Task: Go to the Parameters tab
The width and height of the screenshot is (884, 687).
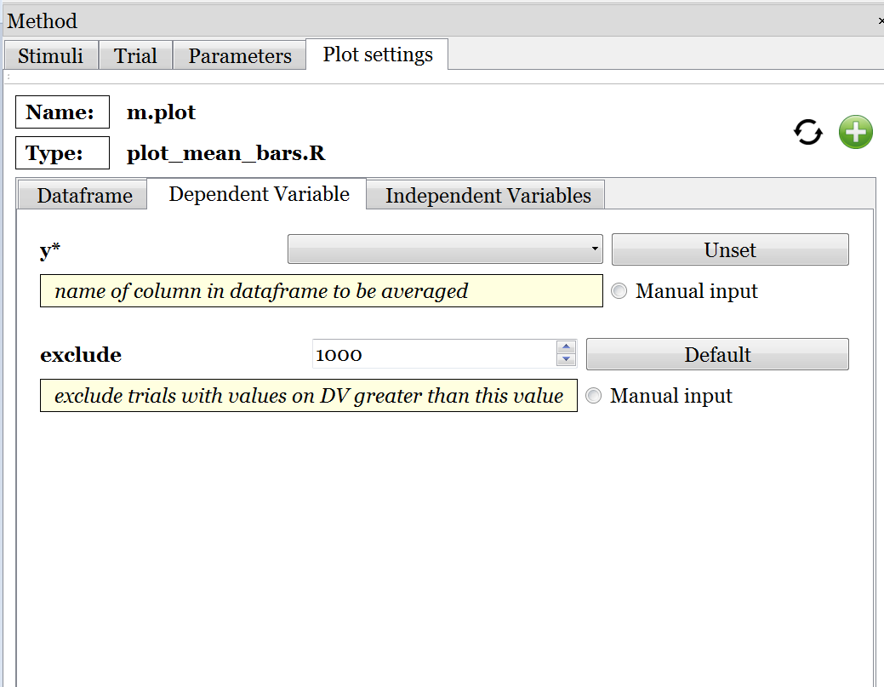Action: [x=240, y=56]
